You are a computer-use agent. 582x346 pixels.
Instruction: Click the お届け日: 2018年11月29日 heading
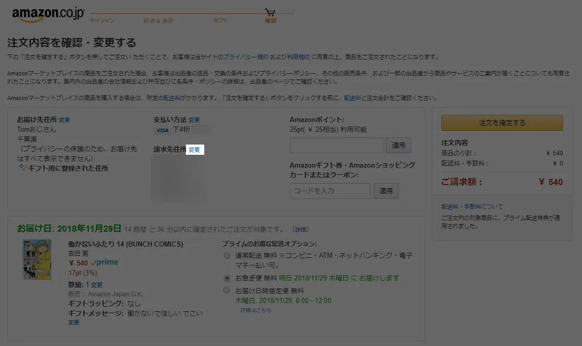pos(69,229)
